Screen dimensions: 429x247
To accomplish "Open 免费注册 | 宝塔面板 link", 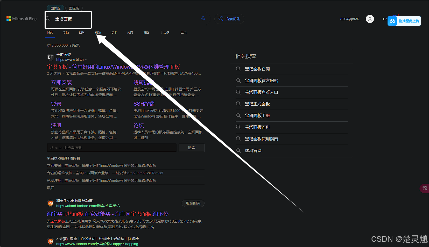I will 102,180.
